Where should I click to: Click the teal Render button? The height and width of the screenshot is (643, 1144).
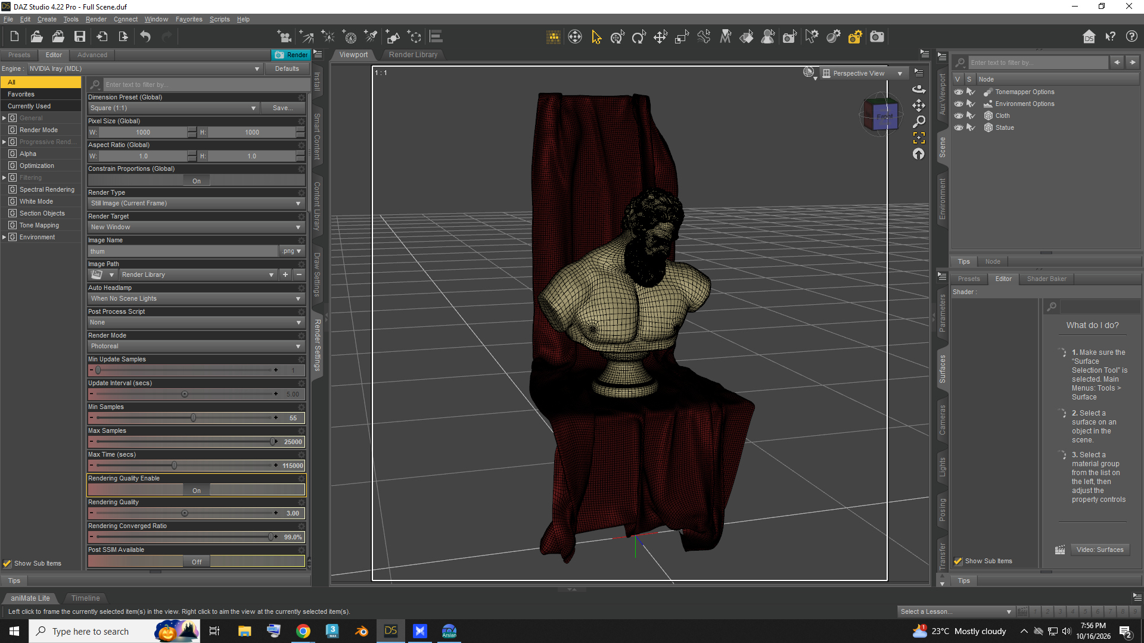(291, 55)
